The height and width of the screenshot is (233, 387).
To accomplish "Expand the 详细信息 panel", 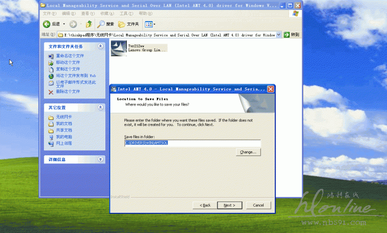I will point(101,159).
